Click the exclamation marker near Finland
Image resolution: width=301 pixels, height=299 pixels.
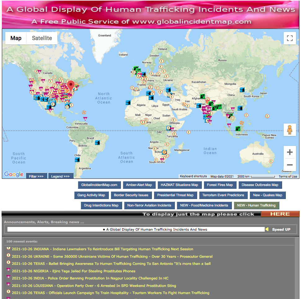162,61
